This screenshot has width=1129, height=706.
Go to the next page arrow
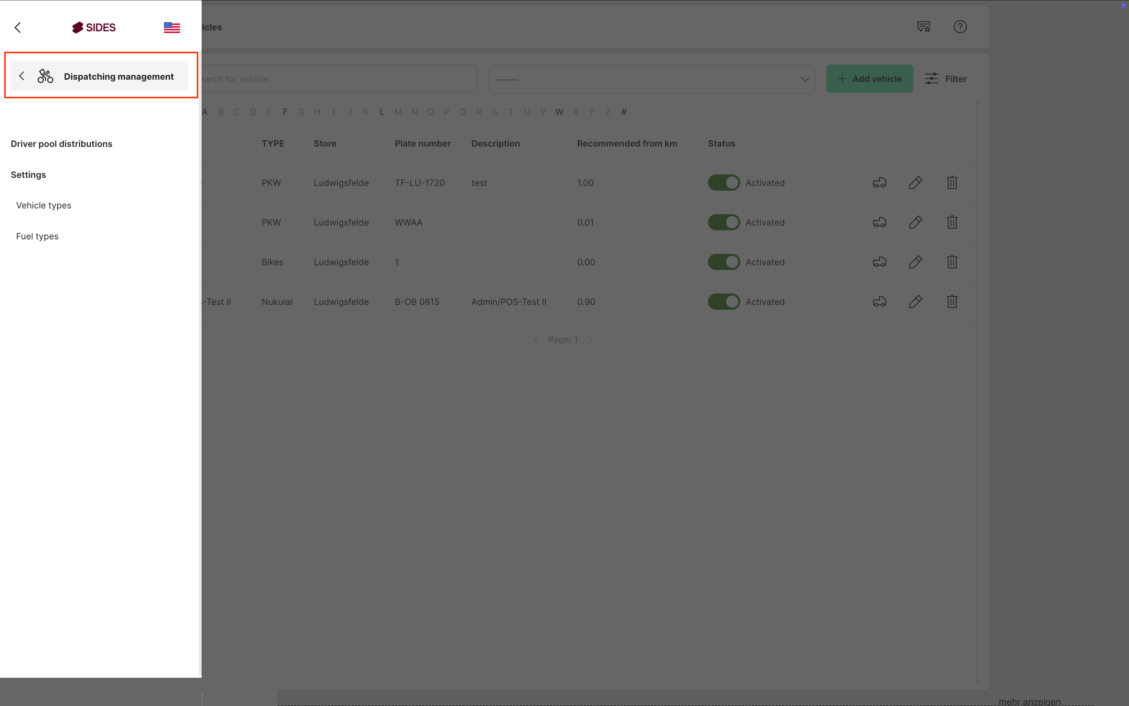590,340
